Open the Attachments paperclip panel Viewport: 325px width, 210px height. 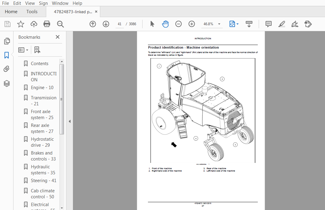(7, 69)
